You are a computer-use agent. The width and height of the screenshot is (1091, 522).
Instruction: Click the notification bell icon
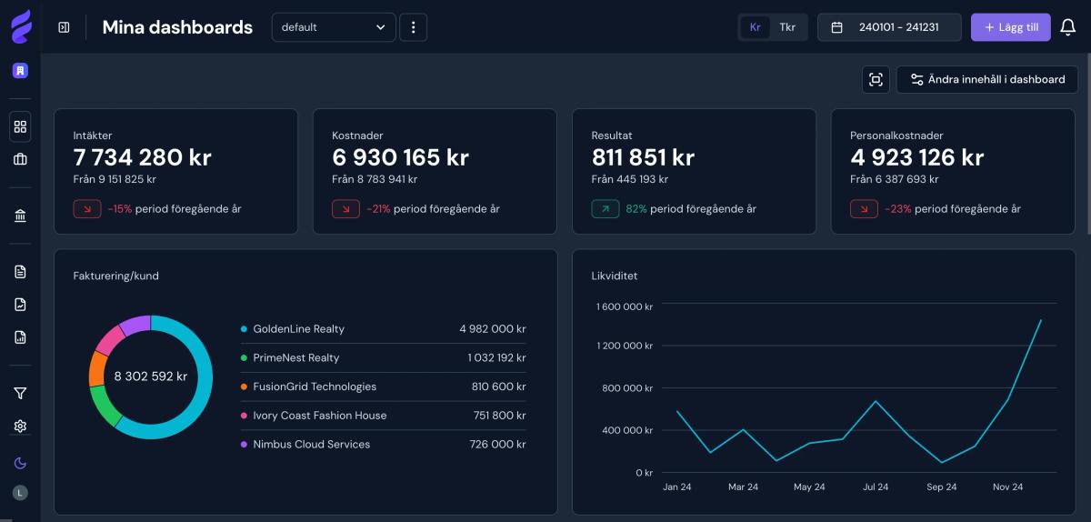coord(1068,27)
